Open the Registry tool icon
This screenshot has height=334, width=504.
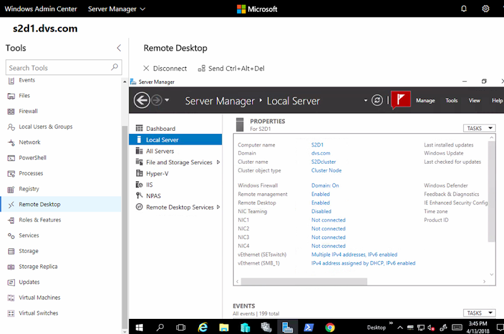[11, 189]
